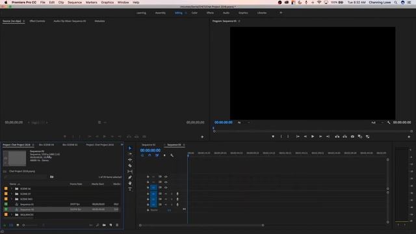Open Program monitor settings wrench
The height and width of the screenshot is (234, 416).
coord(389,123)
